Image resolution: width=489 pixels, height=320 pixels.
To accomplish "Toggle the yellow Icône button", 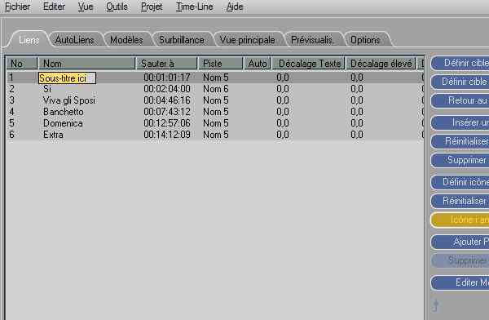I will pos(460,220).
